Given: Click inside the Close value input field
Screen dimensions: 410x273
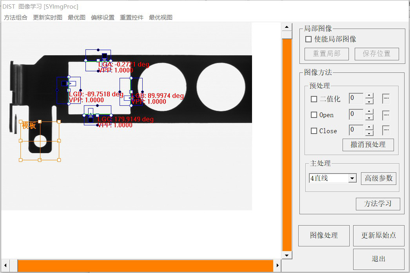Looking at the screenshot, I should [x=356, y=130].
